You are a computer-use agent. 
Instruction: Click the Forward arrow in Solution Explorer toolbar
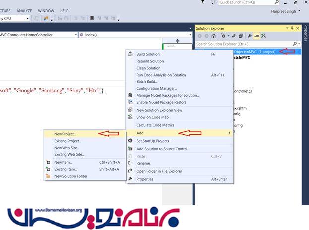click(x=206, y=36)
